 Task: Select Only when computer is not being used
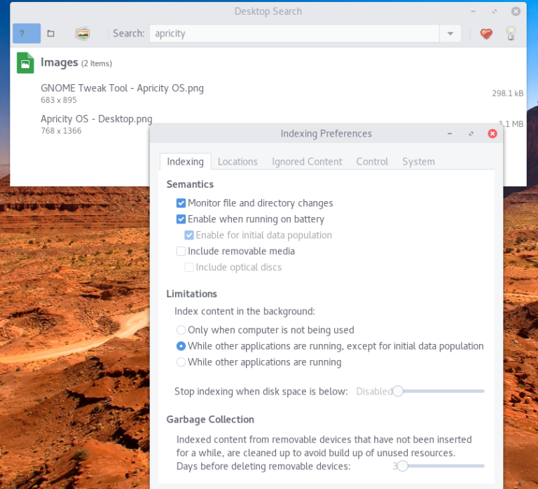(x=181, y=330)
